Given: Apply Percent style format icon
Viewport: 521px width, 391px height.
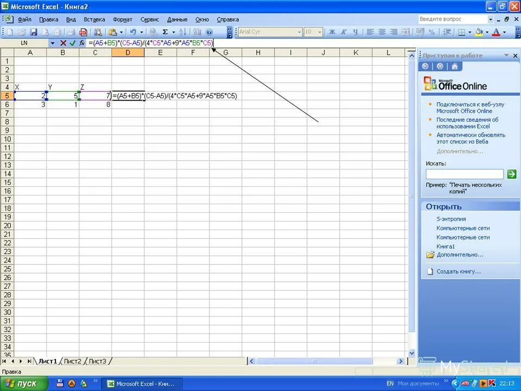Looking at the screenshot, I should pos(431,32).
